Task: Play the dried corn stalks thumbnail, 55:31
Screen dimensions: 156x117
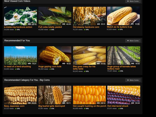Action: click(x=89, y=16)
